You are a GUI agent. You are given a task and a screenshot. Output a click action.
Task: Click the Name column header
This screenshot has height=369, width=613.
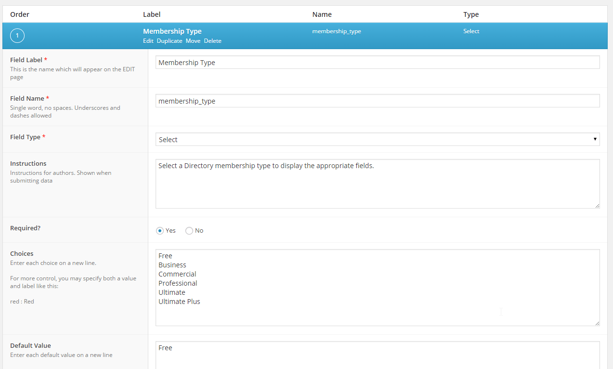[322, 14]
